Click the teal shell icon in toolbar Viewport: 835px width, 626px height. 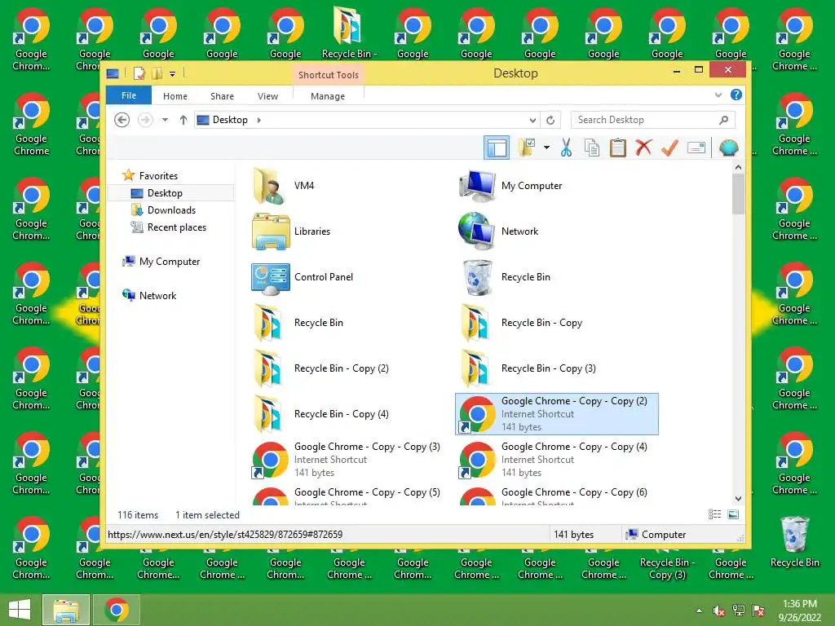(728, 148)
